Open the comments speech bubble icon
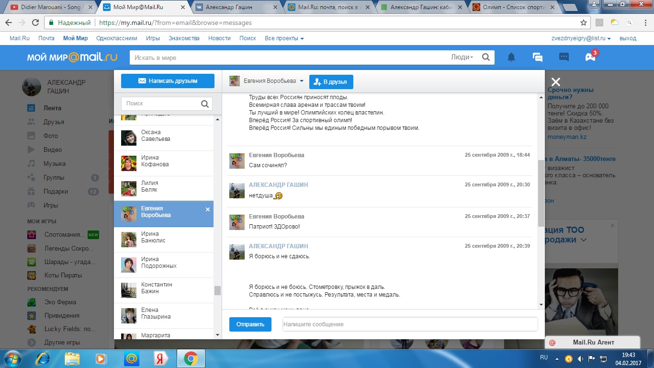This screenshot has width=654, height=368. [x=564, y=57]
